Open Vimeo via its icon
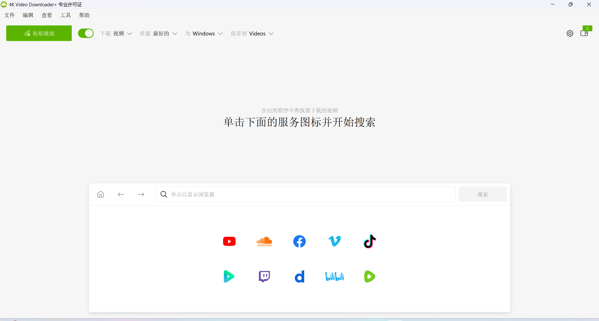 (334, 241)
